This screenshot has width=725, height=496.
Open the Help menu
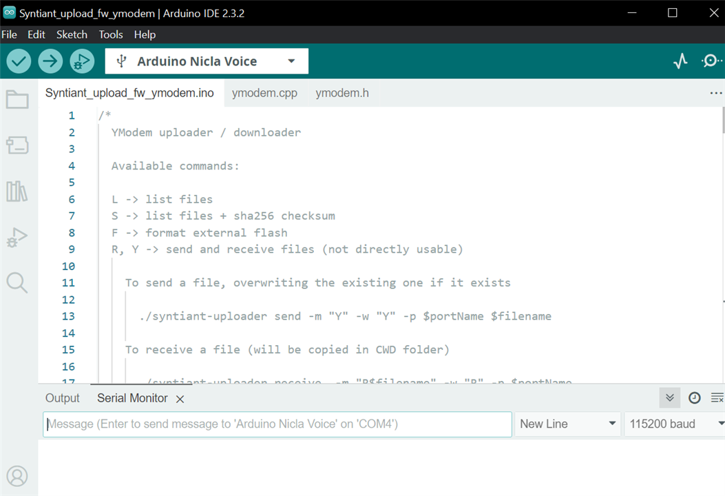point(145,34)
